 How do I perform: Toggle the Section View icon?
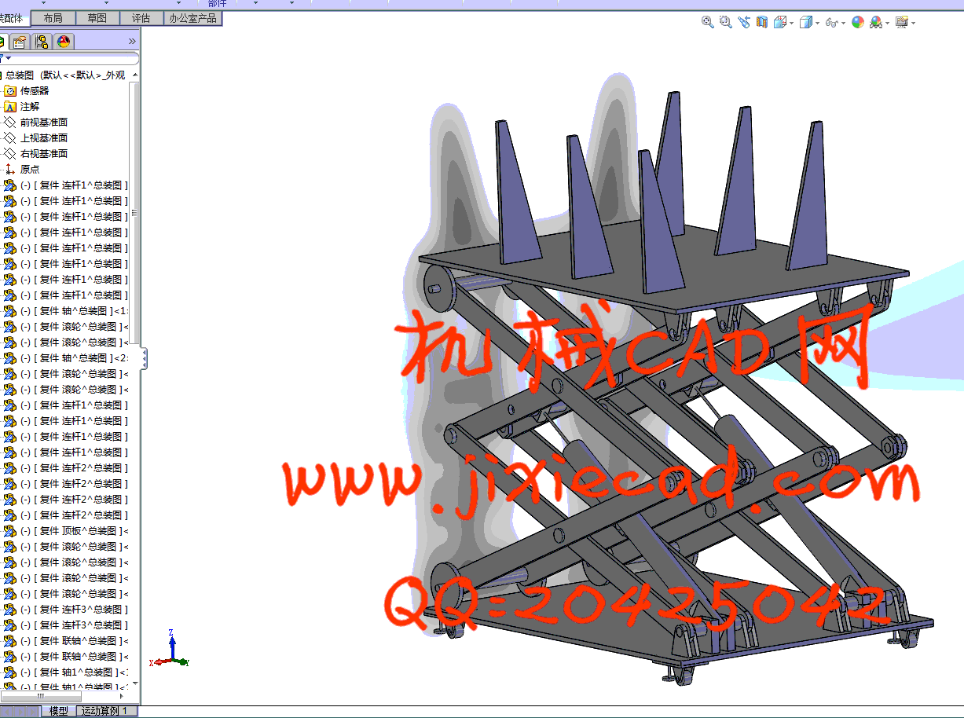click(x=762, y=23)
